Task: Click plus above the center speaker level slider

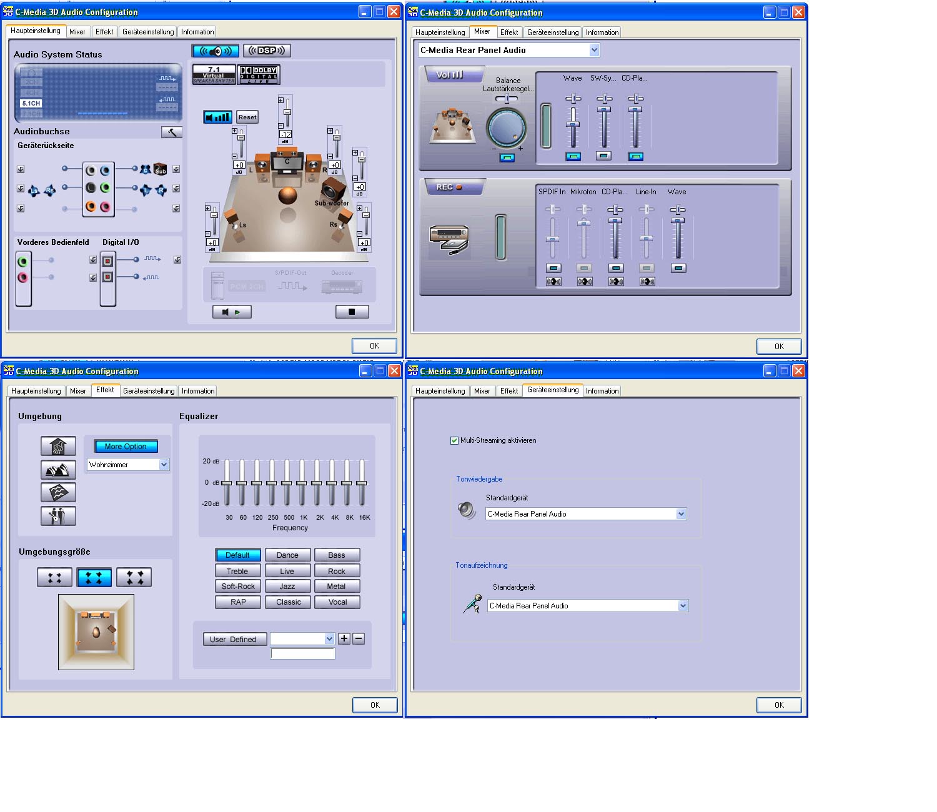Action: (280, 101)
